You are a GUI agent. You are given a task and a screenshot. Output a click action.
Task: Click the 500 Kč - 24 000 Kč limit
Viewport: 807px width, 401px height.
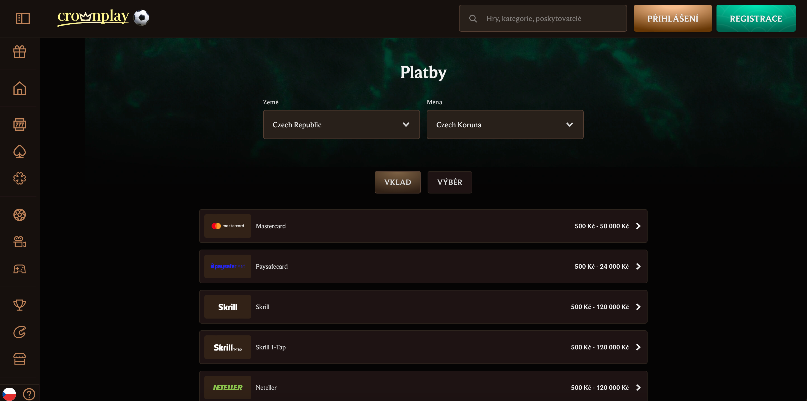click(x=602, y=266)
